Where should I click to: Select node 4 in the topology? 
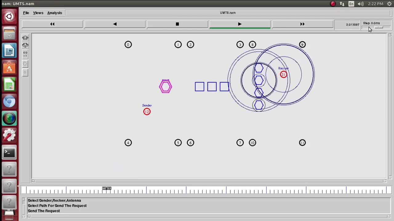tap(128, 143)
